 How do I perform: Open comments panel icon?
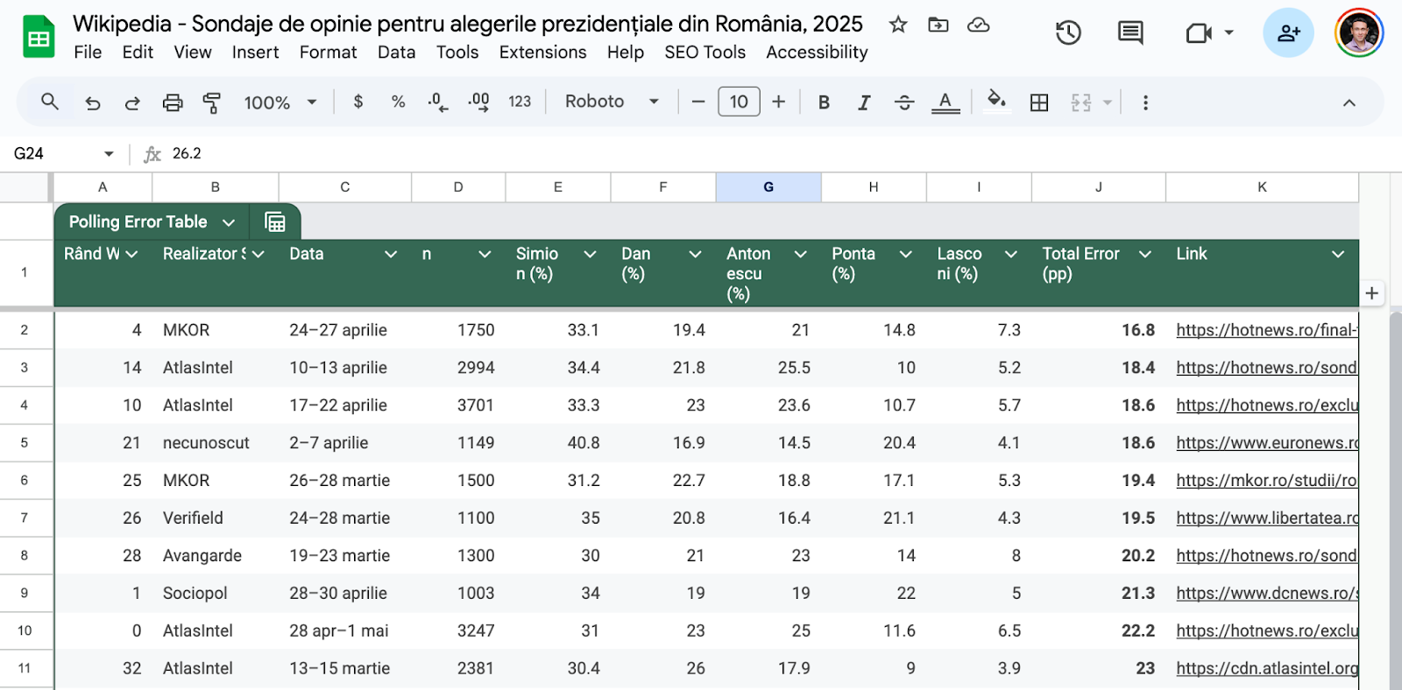pyautogui.click(x=1130, y=33)
